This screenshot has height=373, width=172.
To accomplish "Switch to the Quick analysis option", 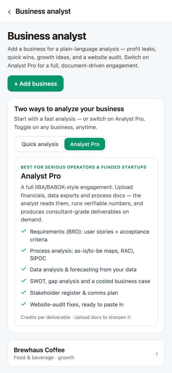I will (40, 144).
